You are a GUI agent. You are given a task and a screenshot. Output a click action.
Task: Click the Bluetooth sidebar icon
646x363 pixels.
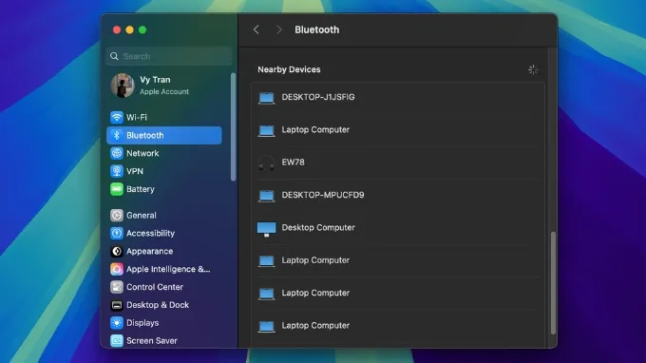pyautogui.click(x=117, y=135)
